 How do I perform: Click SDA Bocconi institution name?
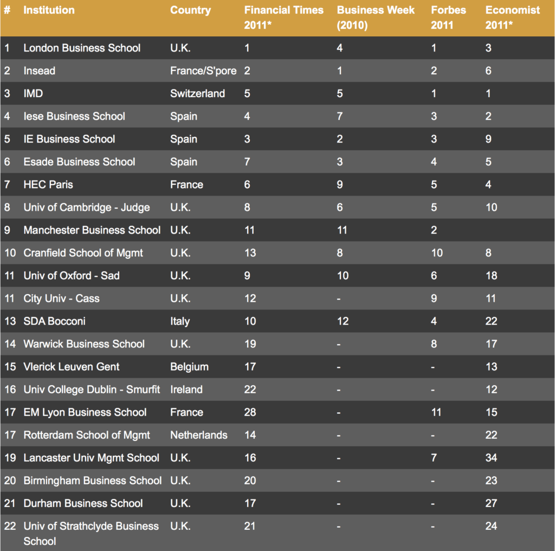55,321
